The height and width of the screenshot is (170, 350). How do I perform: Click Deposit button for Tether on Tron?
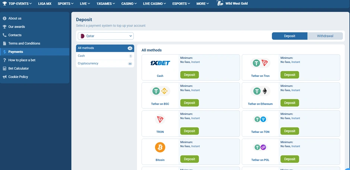pyautogui.click(x=290, y=75)
